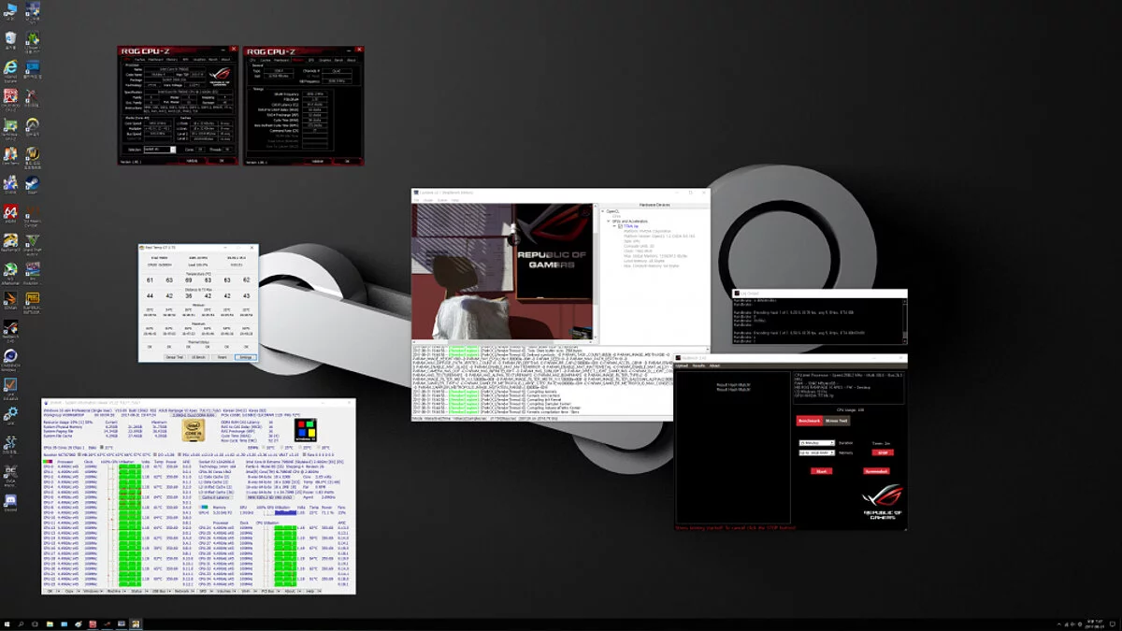This screenshot has height=631, width=1122.
Task: Click the XS Bench button in Real Temp
Action: click(198, 357)
